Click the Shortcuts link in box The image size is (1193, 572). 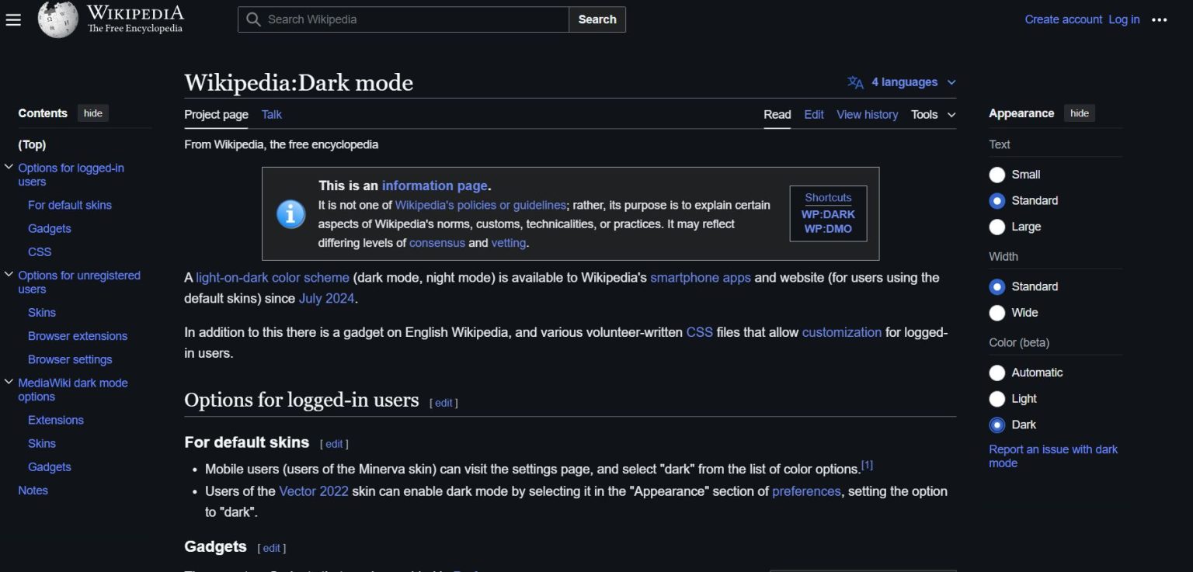point(828,198)
